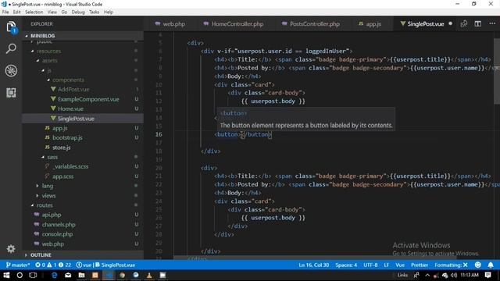Open File Explorer from taskbar

coord(81,276)
